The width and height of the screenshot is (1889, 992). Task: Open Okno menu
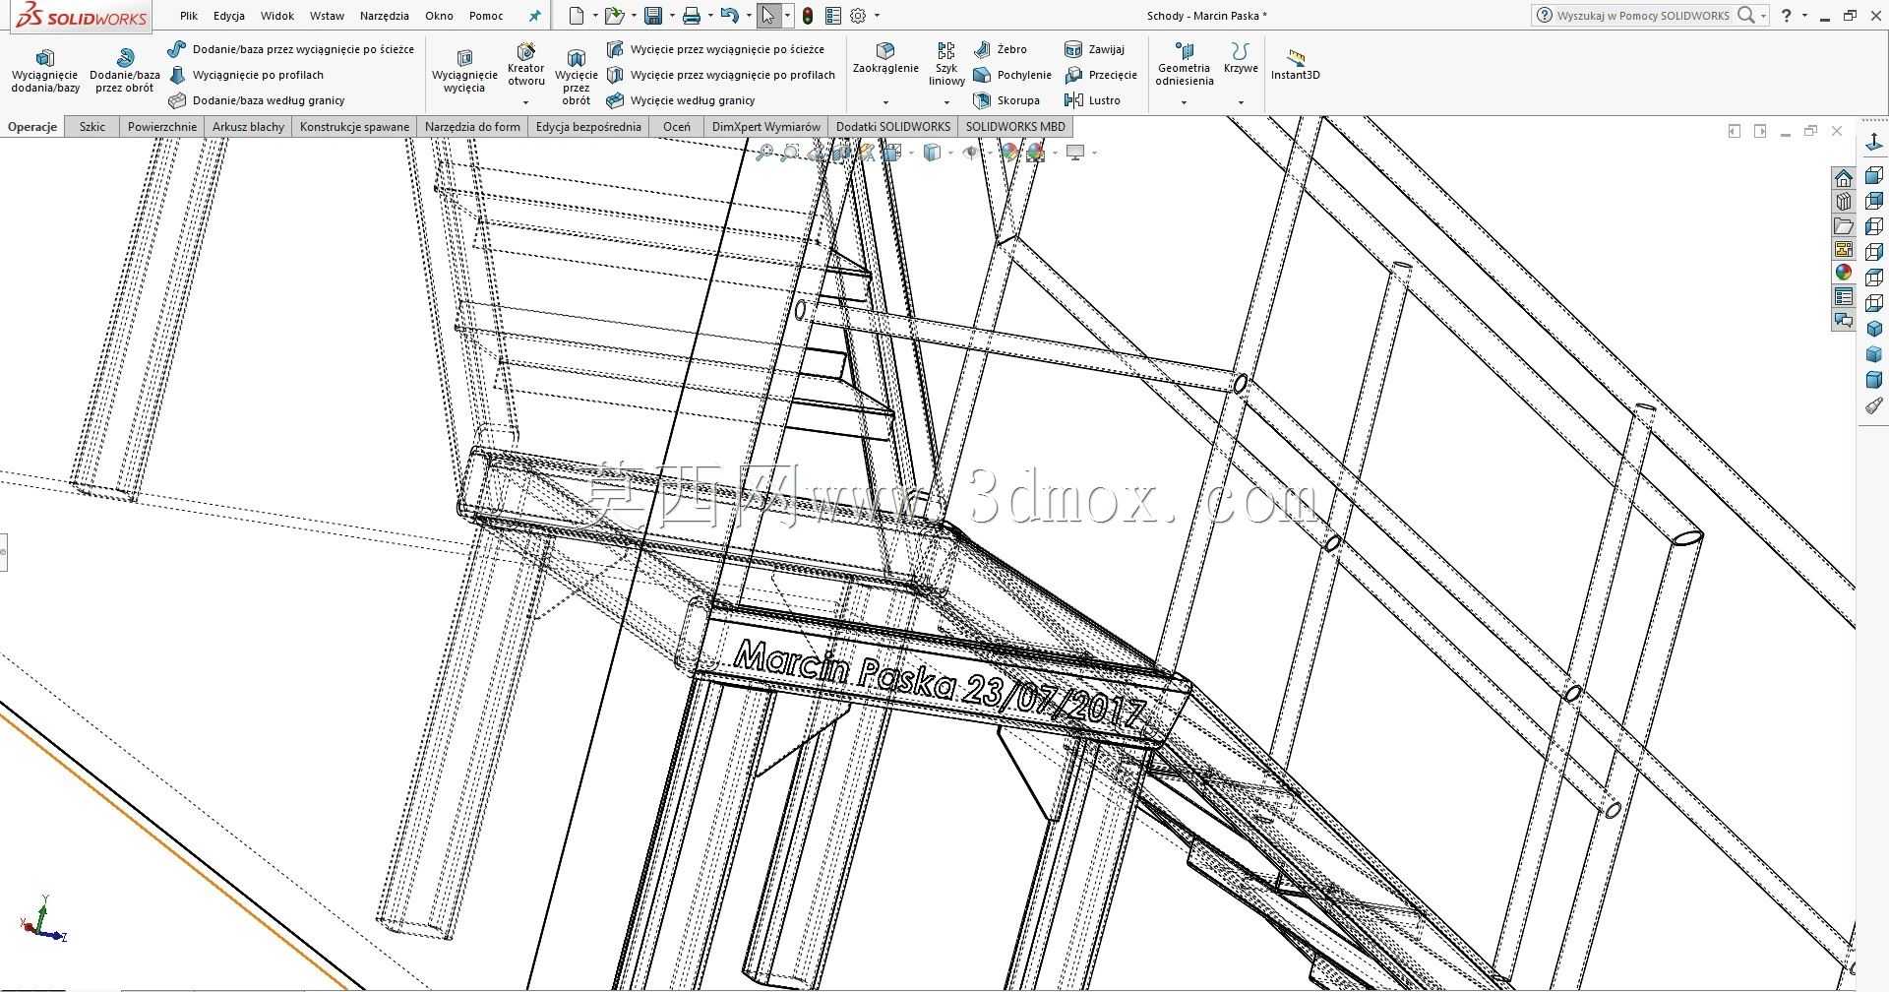(440, 16)
